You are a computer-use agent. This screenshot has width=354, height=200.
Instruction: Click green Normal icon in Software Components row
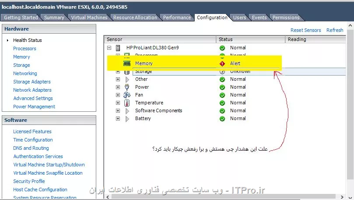click(222, 111)
